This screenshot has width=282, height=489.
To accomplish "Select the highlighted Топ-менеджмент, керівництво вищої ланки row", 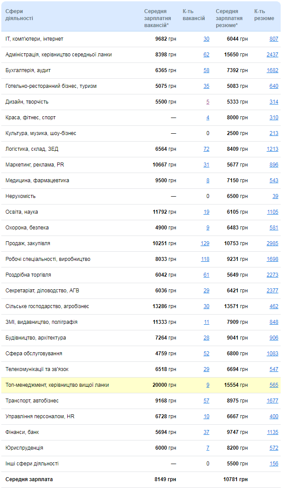I will [141, 385].
